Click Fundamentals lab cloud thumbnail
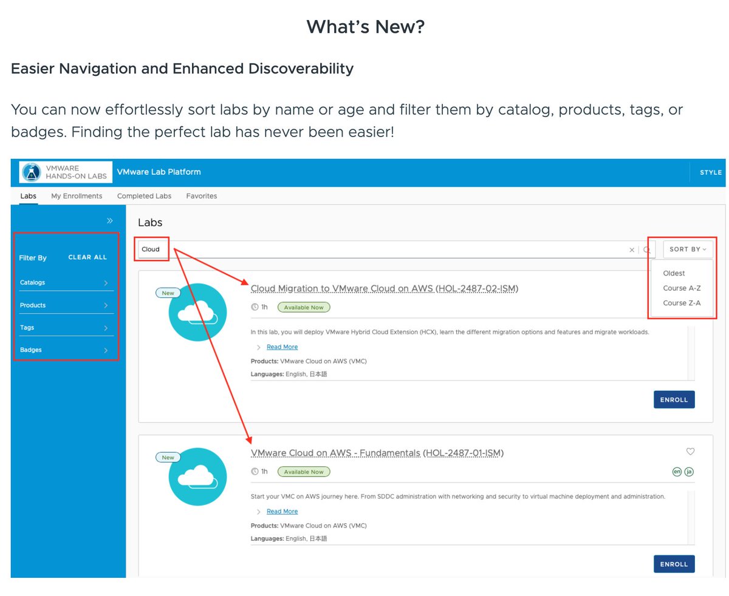729x596 pixels. [197, 477]
